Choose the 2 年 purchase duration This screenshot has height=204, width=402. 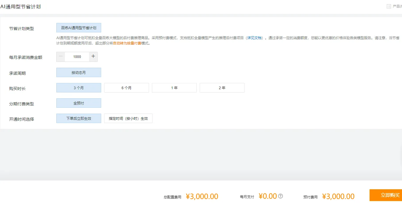click(x=222, y=87)
